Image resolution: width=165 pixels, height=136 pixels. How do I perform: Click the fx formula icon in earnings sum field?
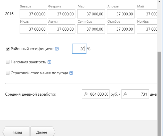point(86,94)
